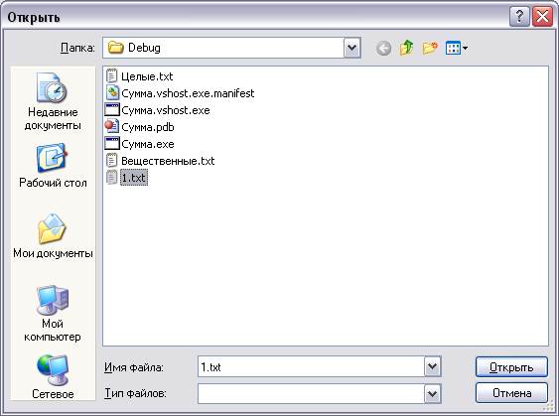559x416 pixels.
Task: Select the file name Вещественные.txt
Action: 168,161
